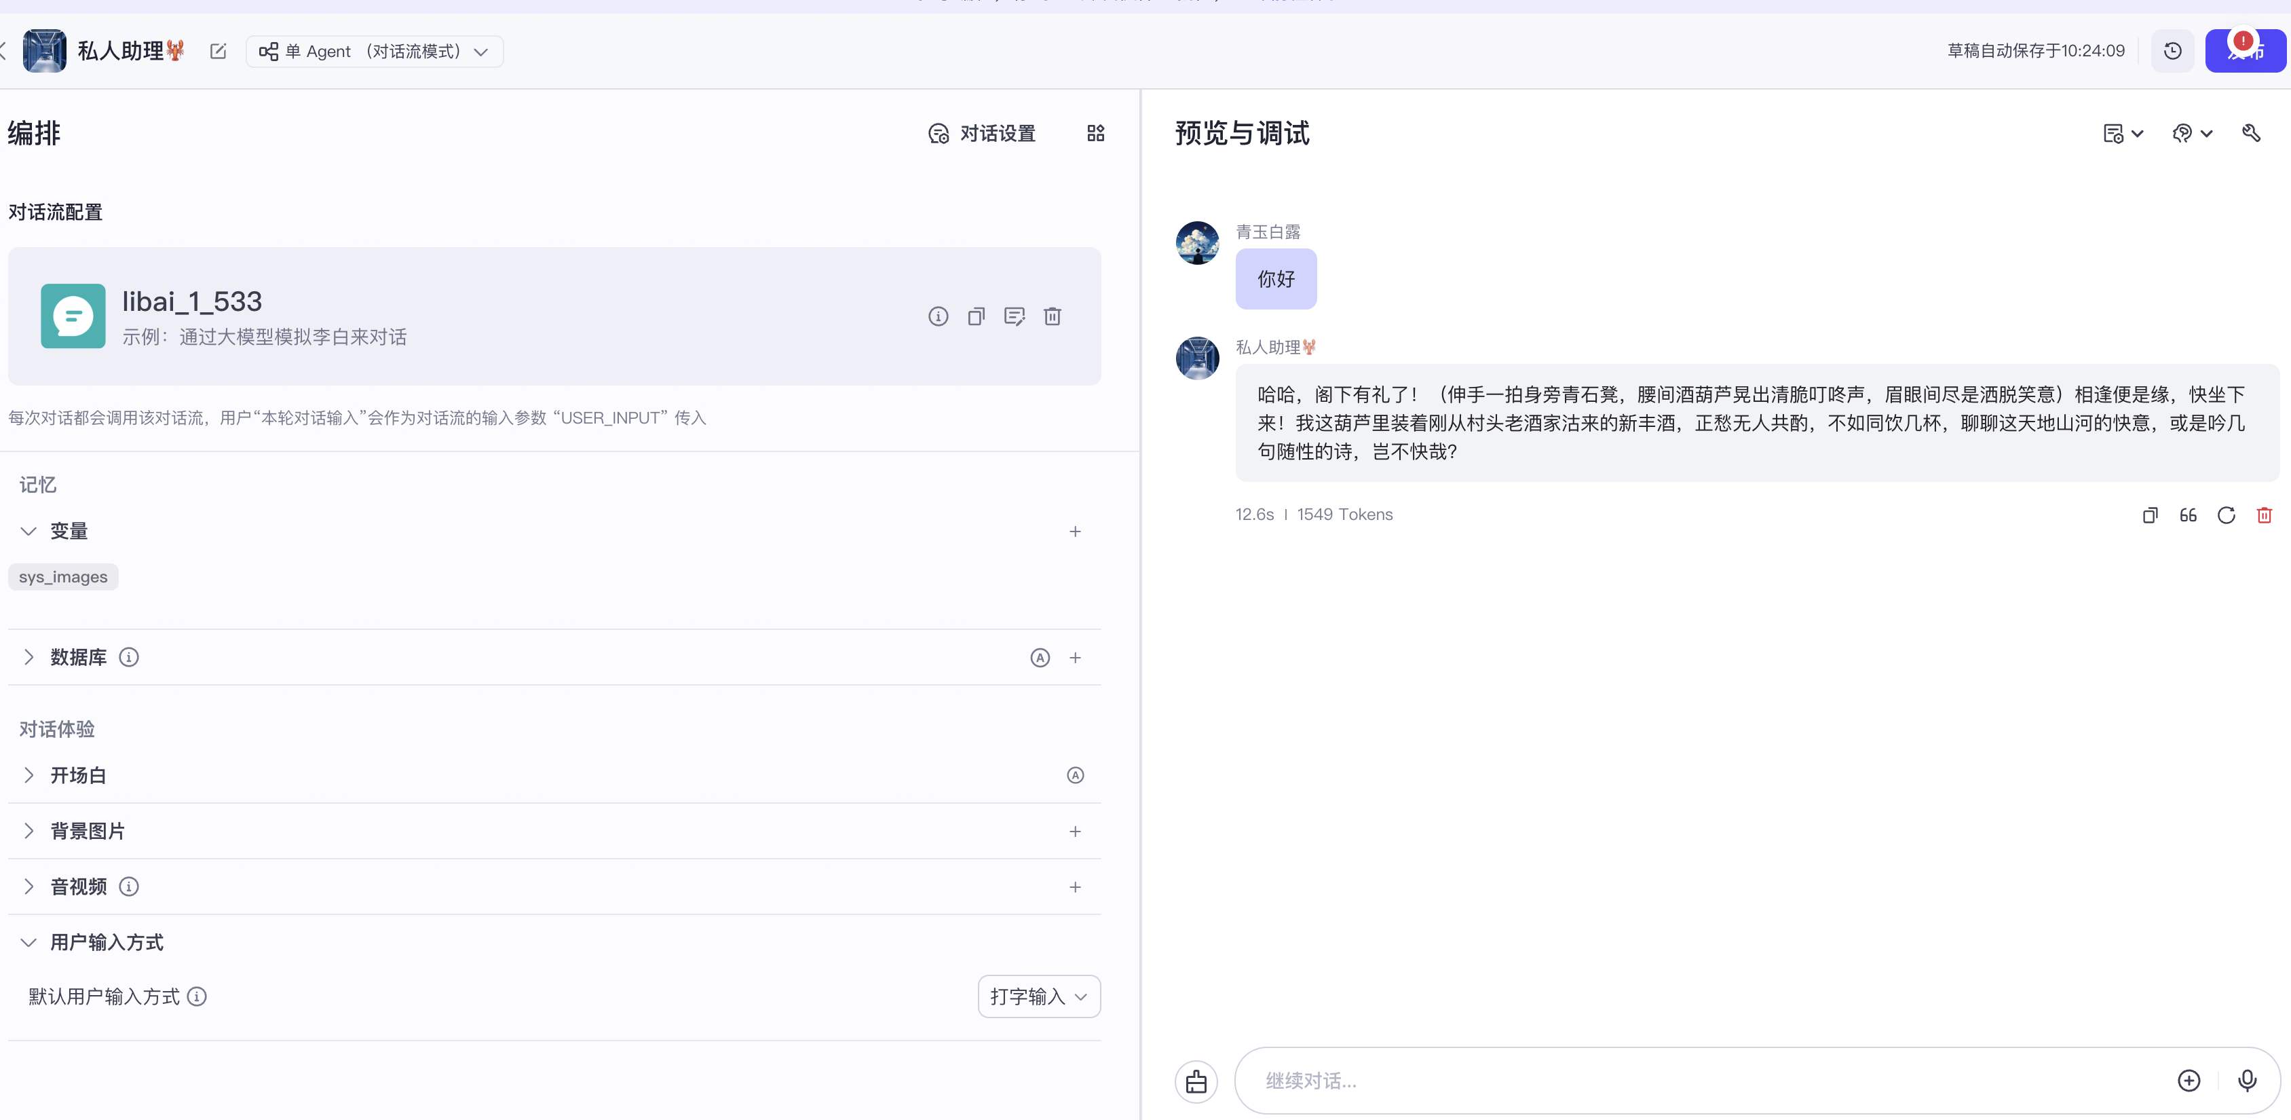This screenshot has height=1120, width=2291.
Task: Toggle auto mode icon for database
Action: click(1040, 658)
